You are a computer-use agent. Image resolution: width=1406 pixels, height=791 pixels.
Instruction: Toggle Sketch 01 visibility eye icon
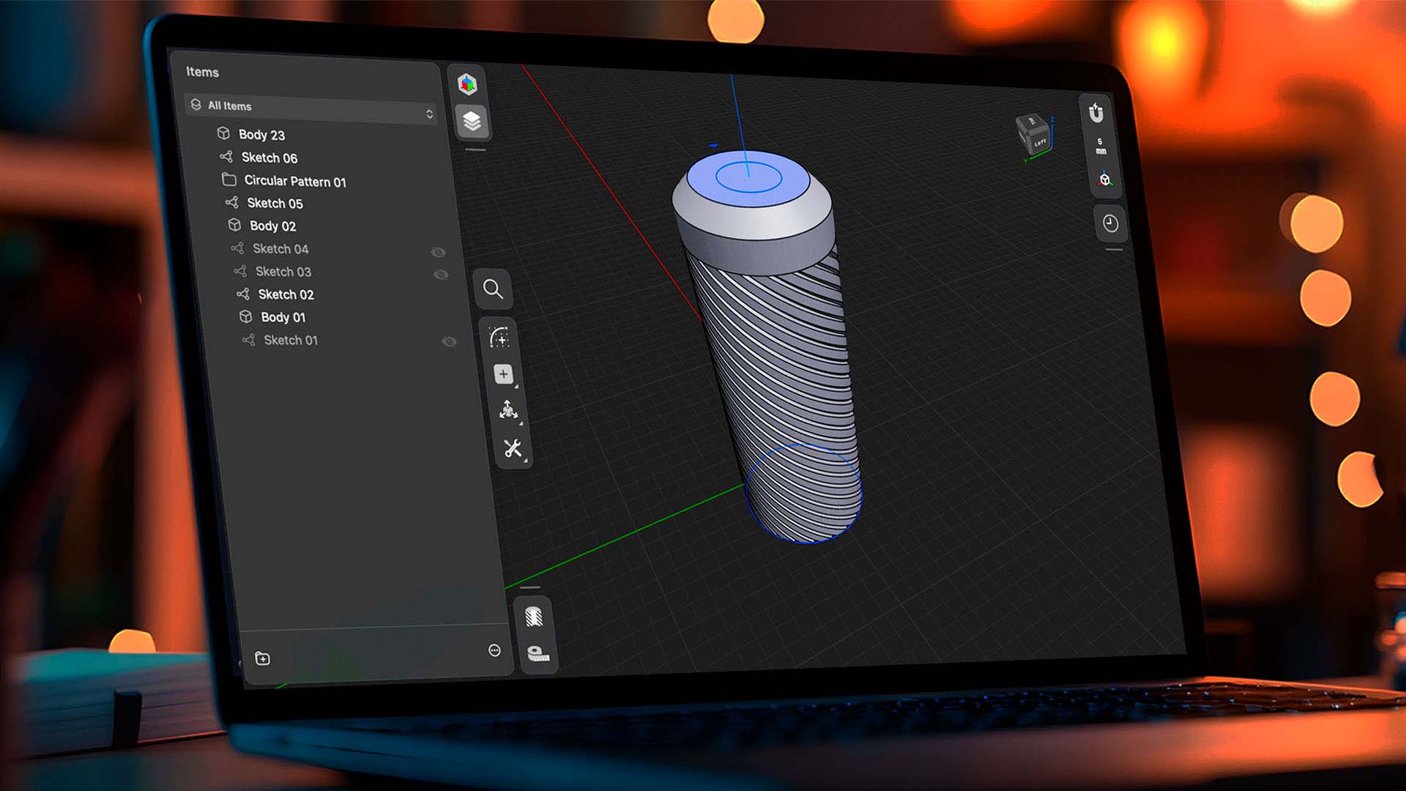[449, 342]
